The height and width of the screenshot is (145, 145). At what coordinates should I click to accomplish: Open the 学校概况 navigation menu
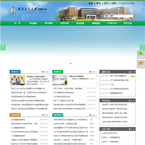pos(33,23)
